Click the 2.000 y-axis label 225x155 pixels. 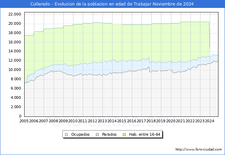coord(16,107)
